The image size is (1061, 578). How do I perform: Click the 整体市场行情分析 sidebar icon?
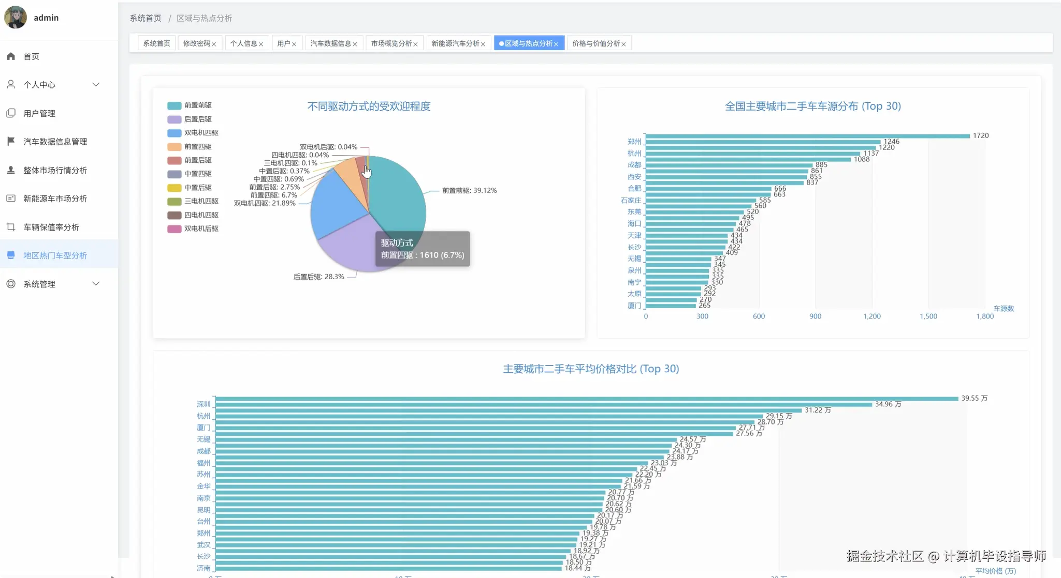tap(11, 170)
